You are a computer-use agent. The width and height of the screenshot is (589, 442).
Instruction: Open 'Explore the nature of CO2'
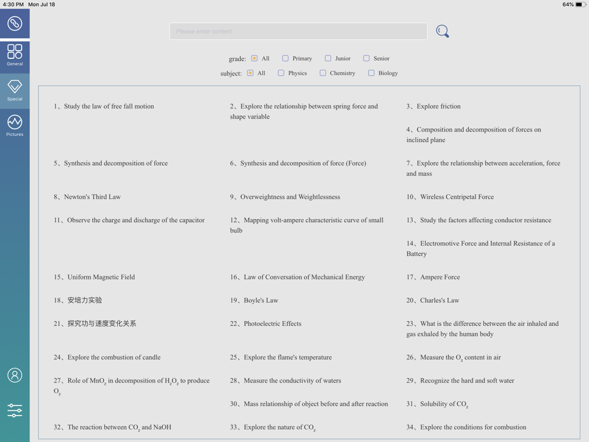[273, 427]
